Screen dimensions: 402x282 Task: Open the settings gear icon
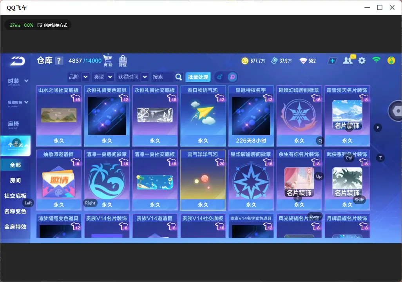point(362,61)
